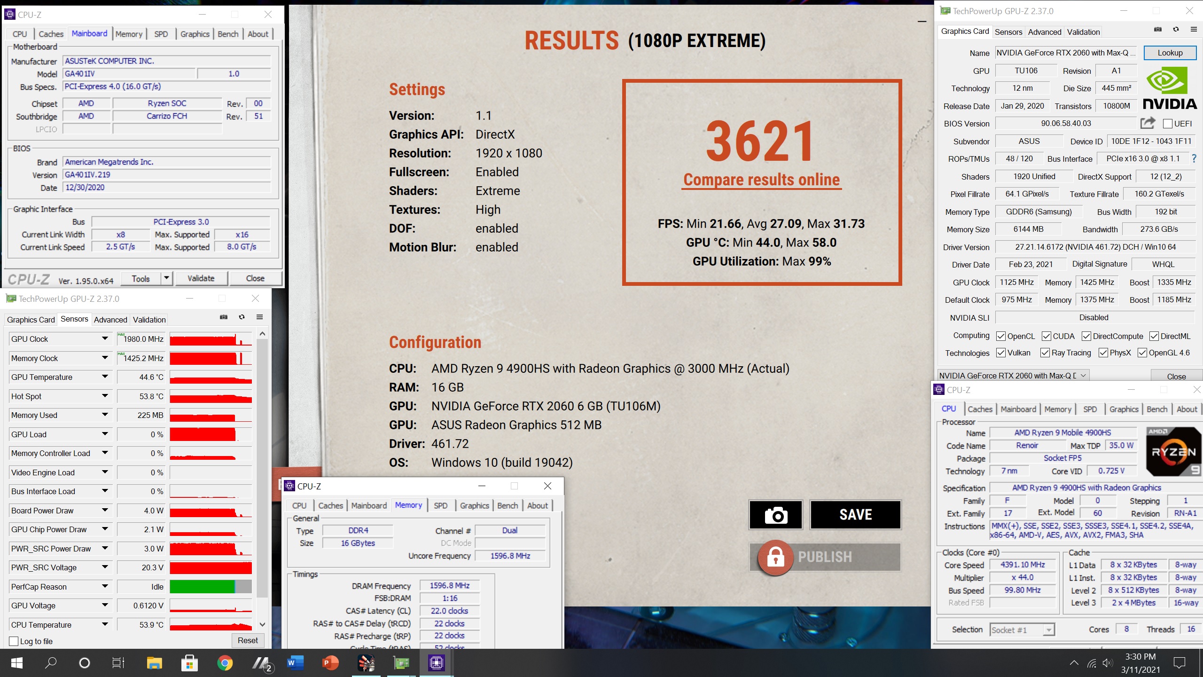1203x677 pixels.
Task: Click the PerfCap Reason green bar
Action: (202, 586)
